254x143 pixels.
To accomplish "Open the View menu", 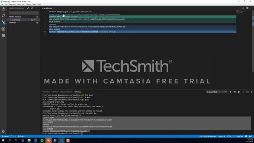I will tap(19, 4).
